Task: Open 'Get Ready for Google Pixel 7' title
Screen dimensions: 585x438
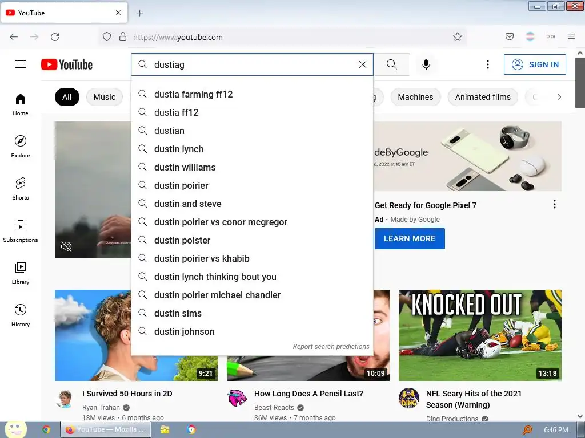Action: click(425, 205)
